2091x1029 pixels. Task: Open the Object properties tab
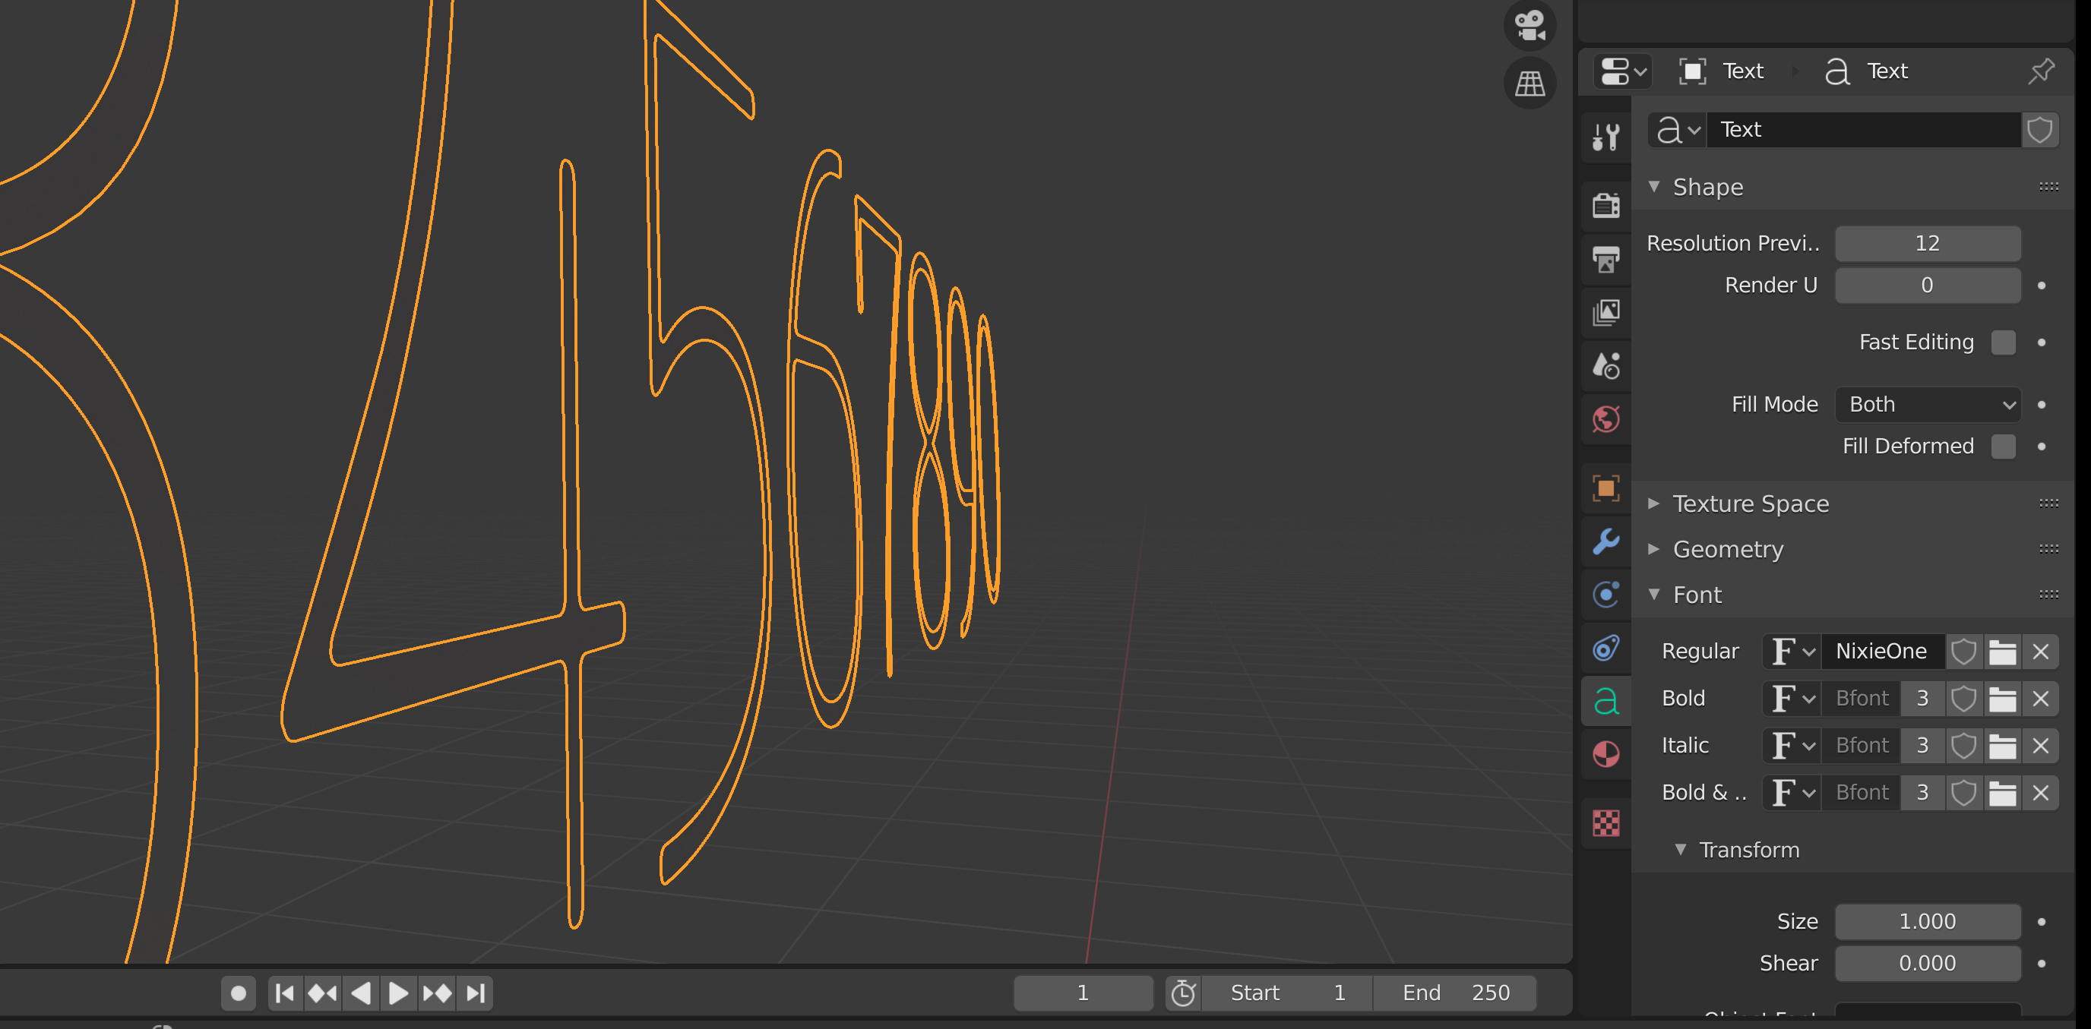[1605, 488]
